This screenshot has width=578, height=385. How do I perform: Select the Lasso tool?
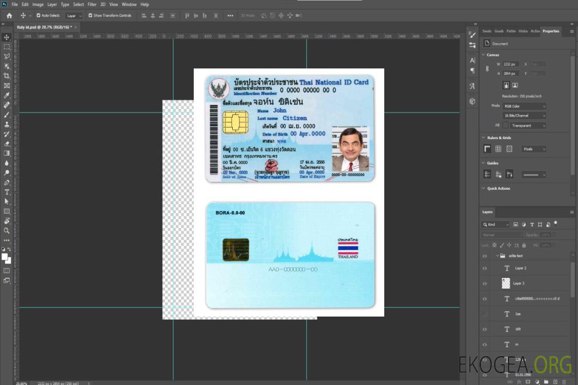point(6,56)
